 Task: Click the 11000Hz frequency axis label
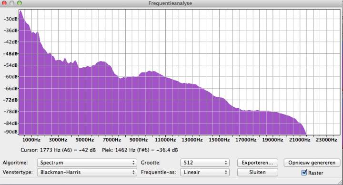tap(165, 140)
